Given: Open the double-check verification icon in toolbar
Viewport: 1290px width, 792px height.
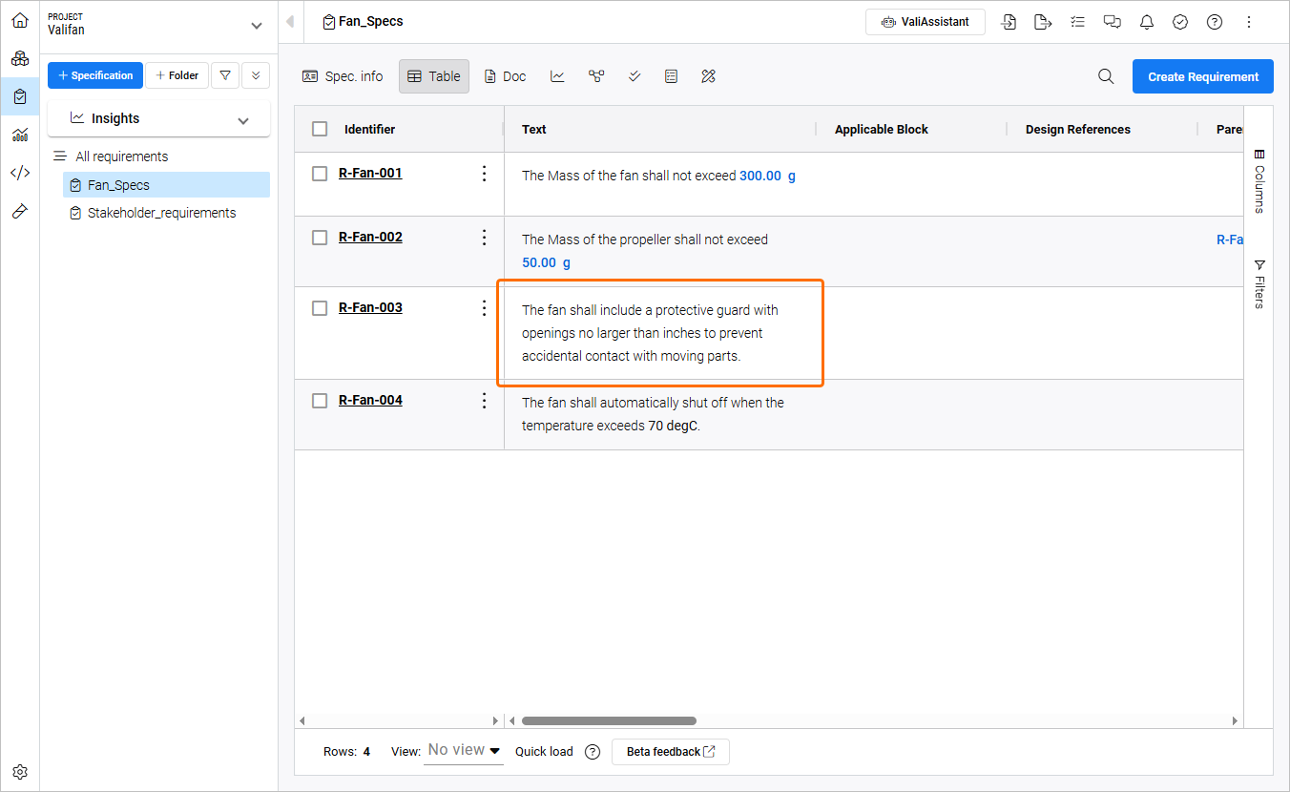Looking at the screenshot, I should [x=635, y=76].
